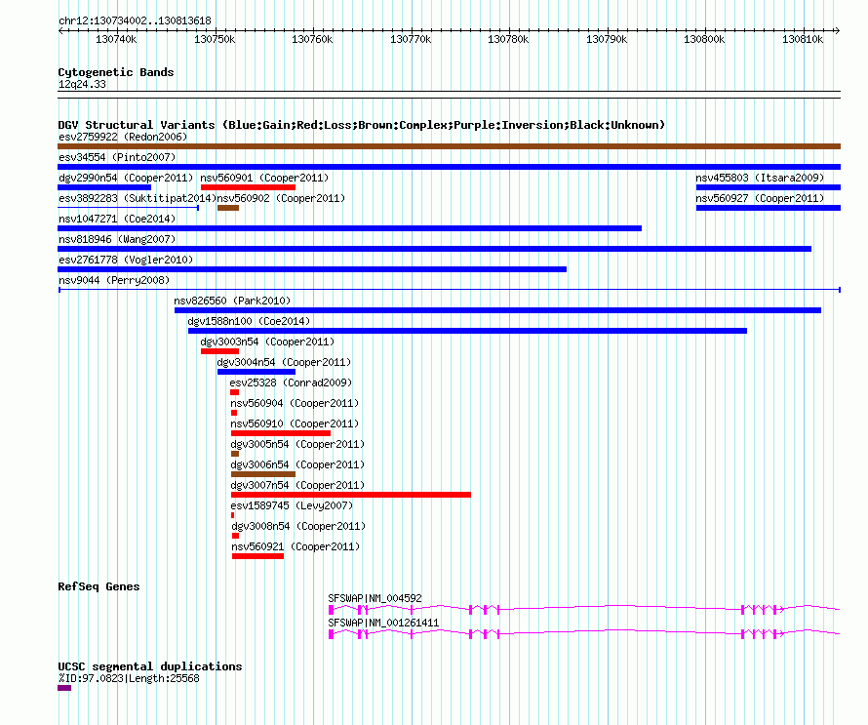Select the esv1589745 (Levy2007) label
Screen dimensions: 868x725
[x=292, y=505]
